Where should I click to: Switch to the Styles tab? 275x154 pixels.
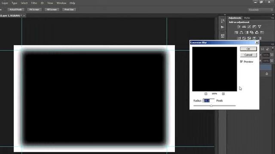[x=247, y=18]
